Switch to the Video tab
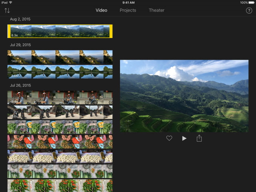256x192 pixels. tap(101, 10)
